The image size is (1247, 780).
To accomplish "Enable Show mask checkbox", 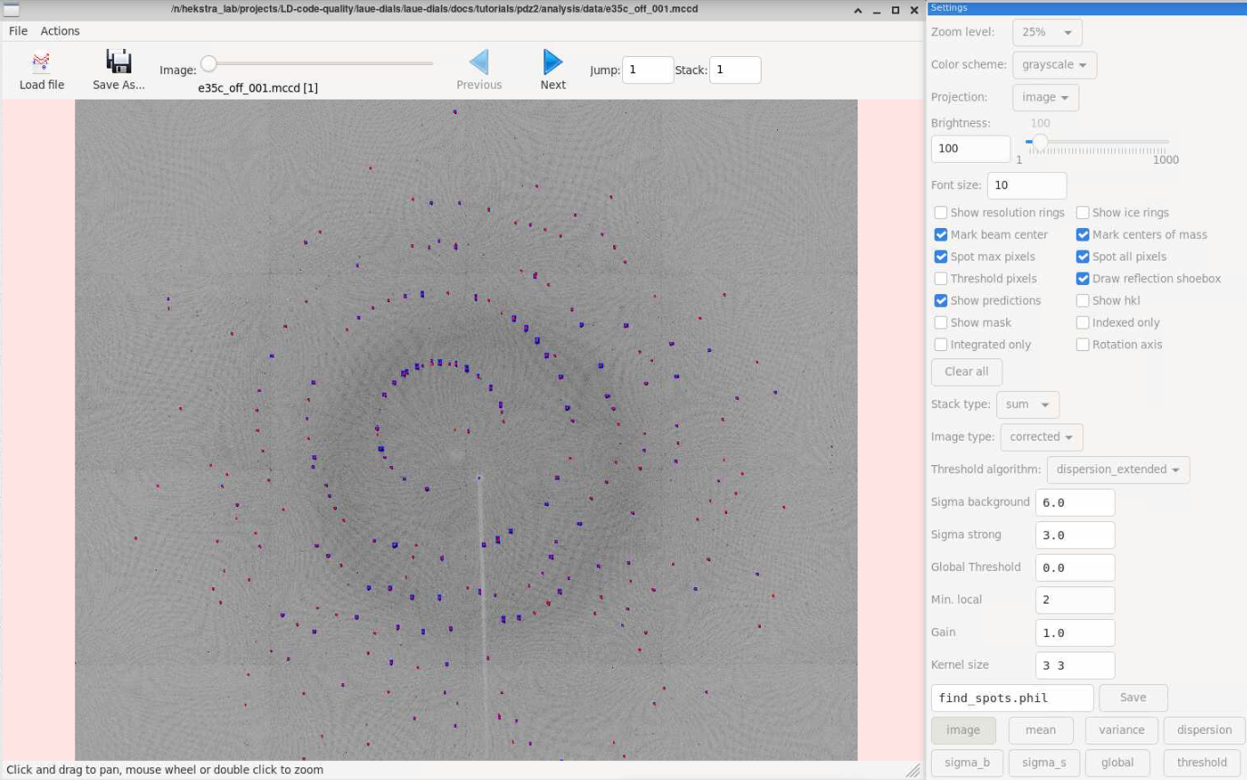I will coord(941,322).
